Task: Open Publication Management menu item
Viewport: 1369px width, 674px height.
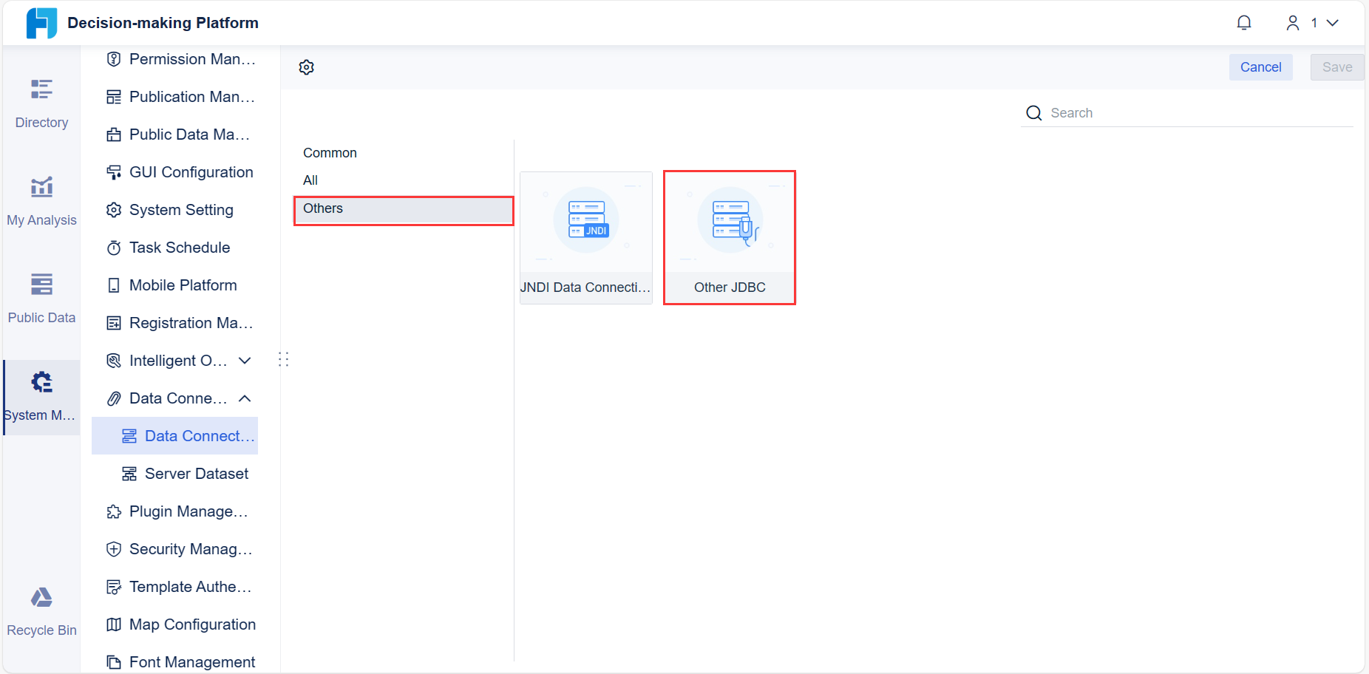Action: (x=180, y=97)
